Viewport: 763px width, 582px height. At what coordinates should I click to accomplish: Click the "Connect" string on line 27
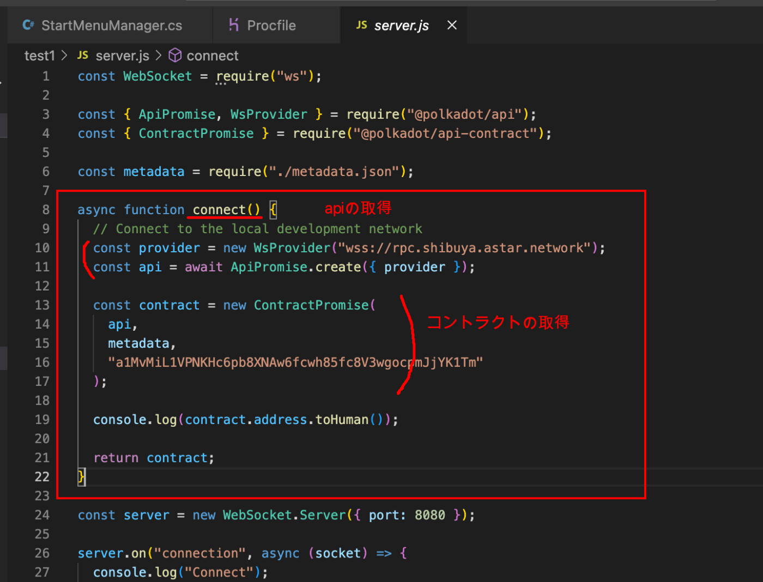click(x=219, y=572)
